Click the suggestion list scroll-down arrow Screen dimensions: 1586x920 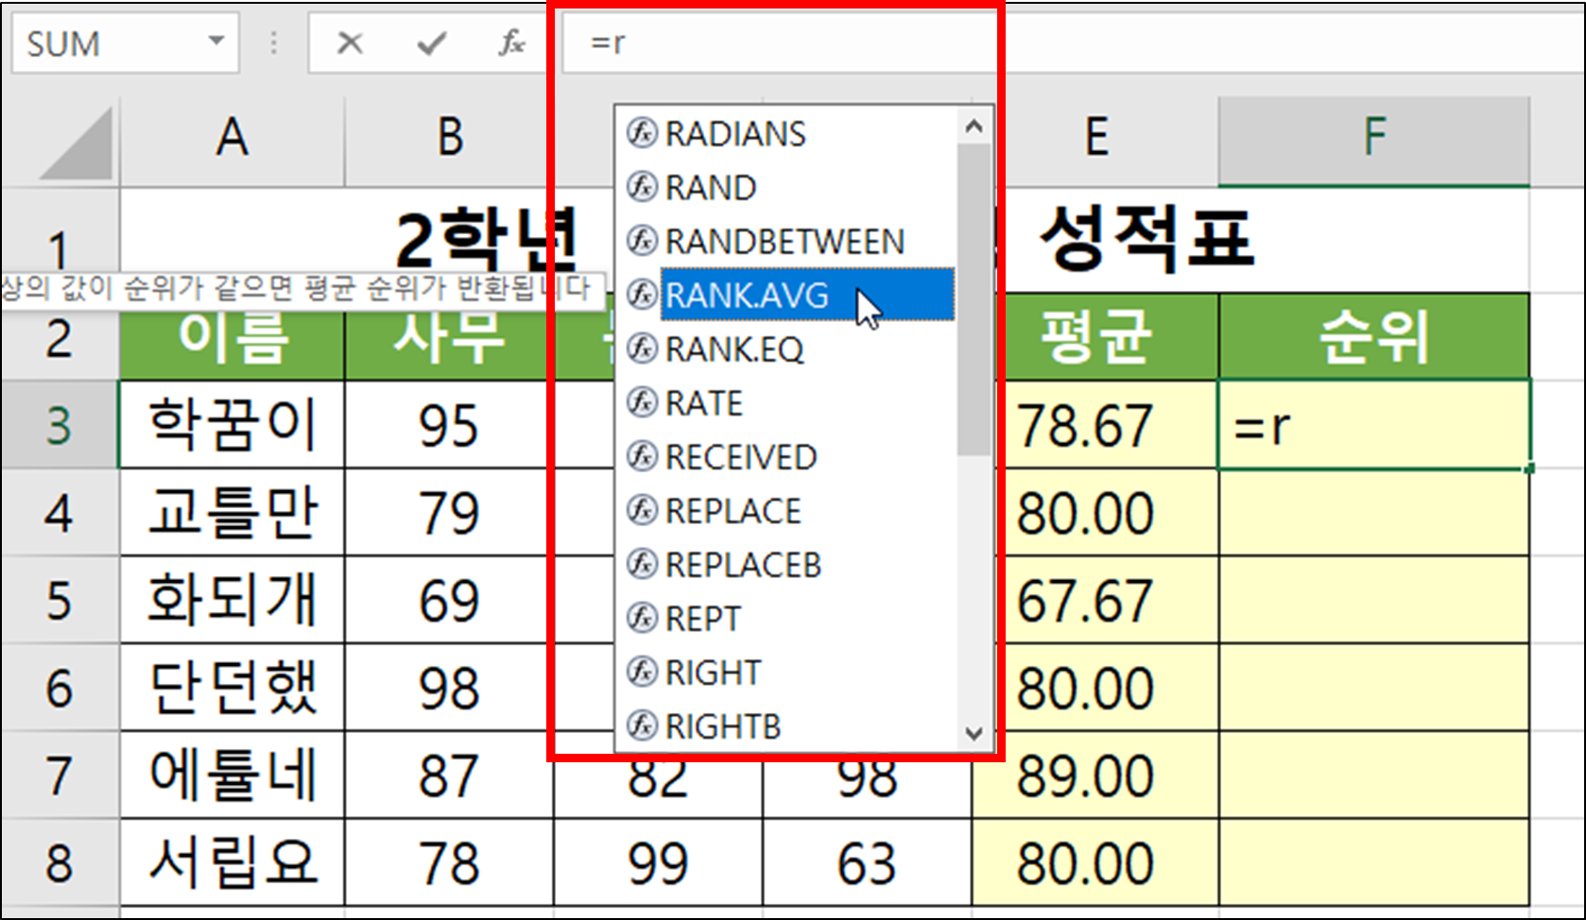point(974,730)
